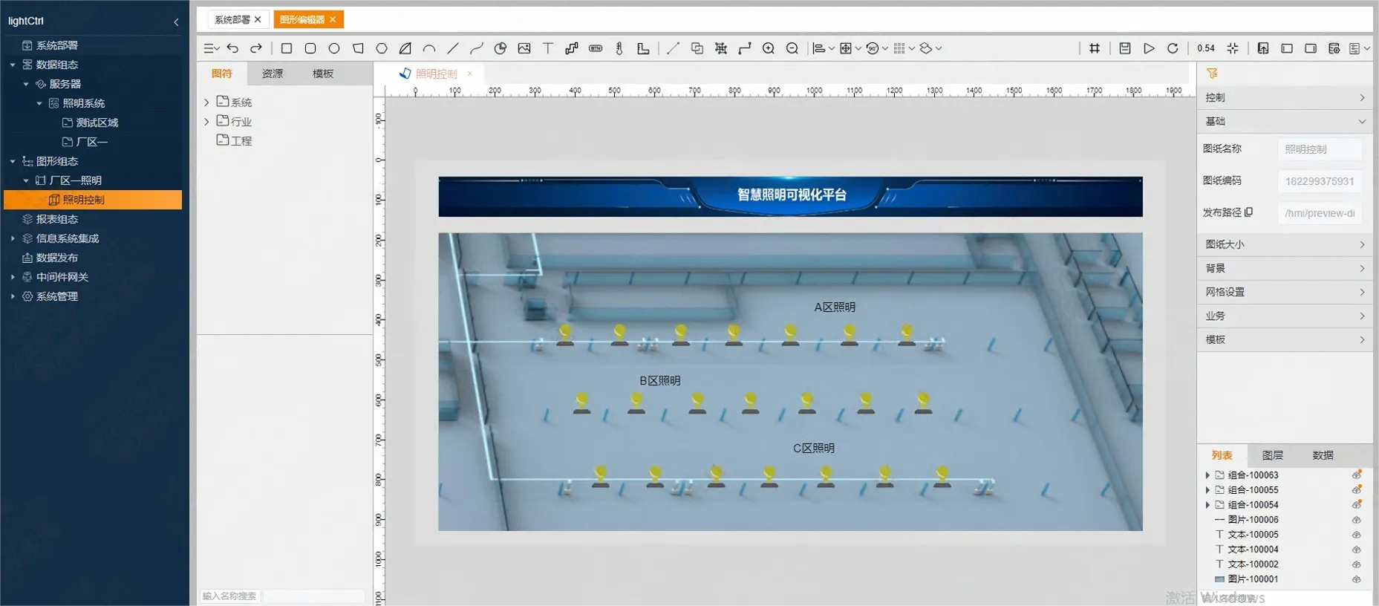
Task: Select the text tool
Action: click(x=548, y=48)
